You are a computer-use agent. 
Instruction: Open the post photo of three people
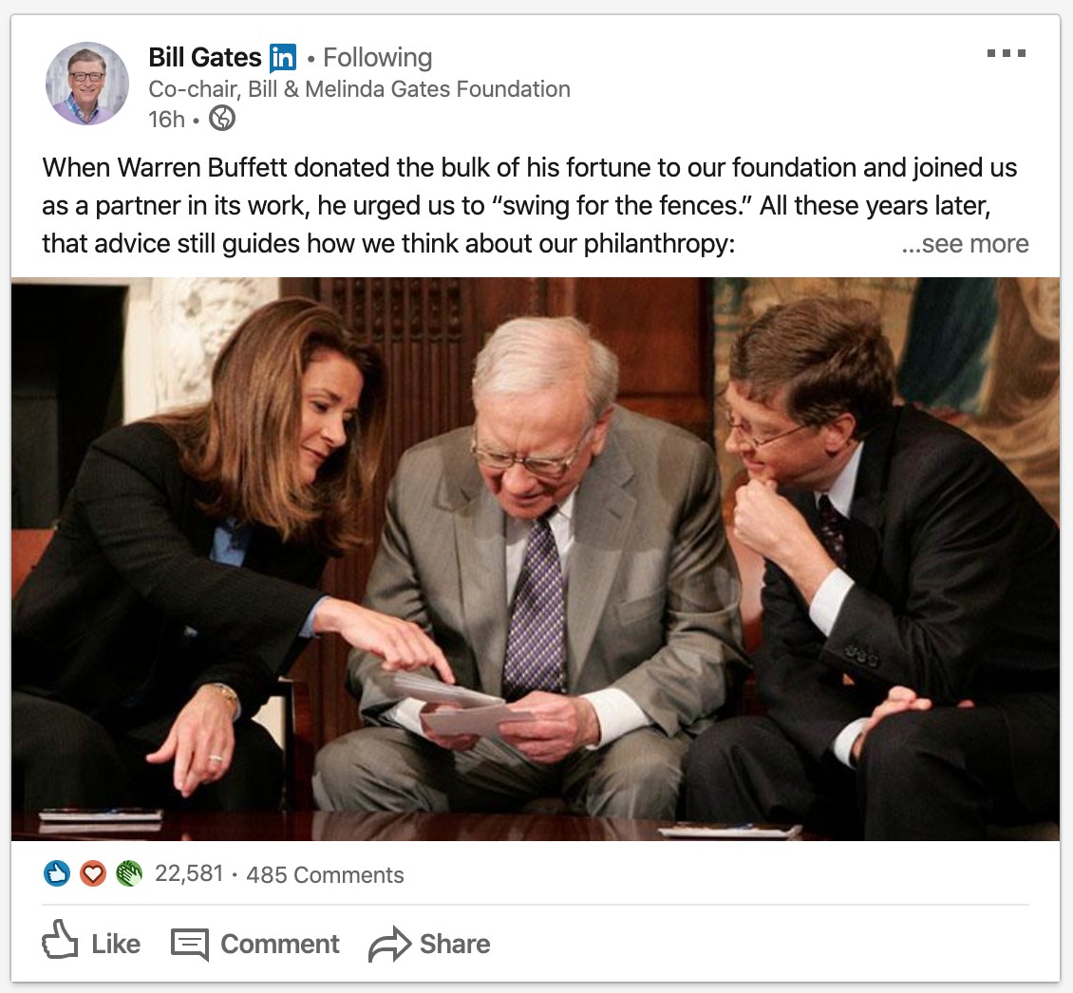point(536,558)
